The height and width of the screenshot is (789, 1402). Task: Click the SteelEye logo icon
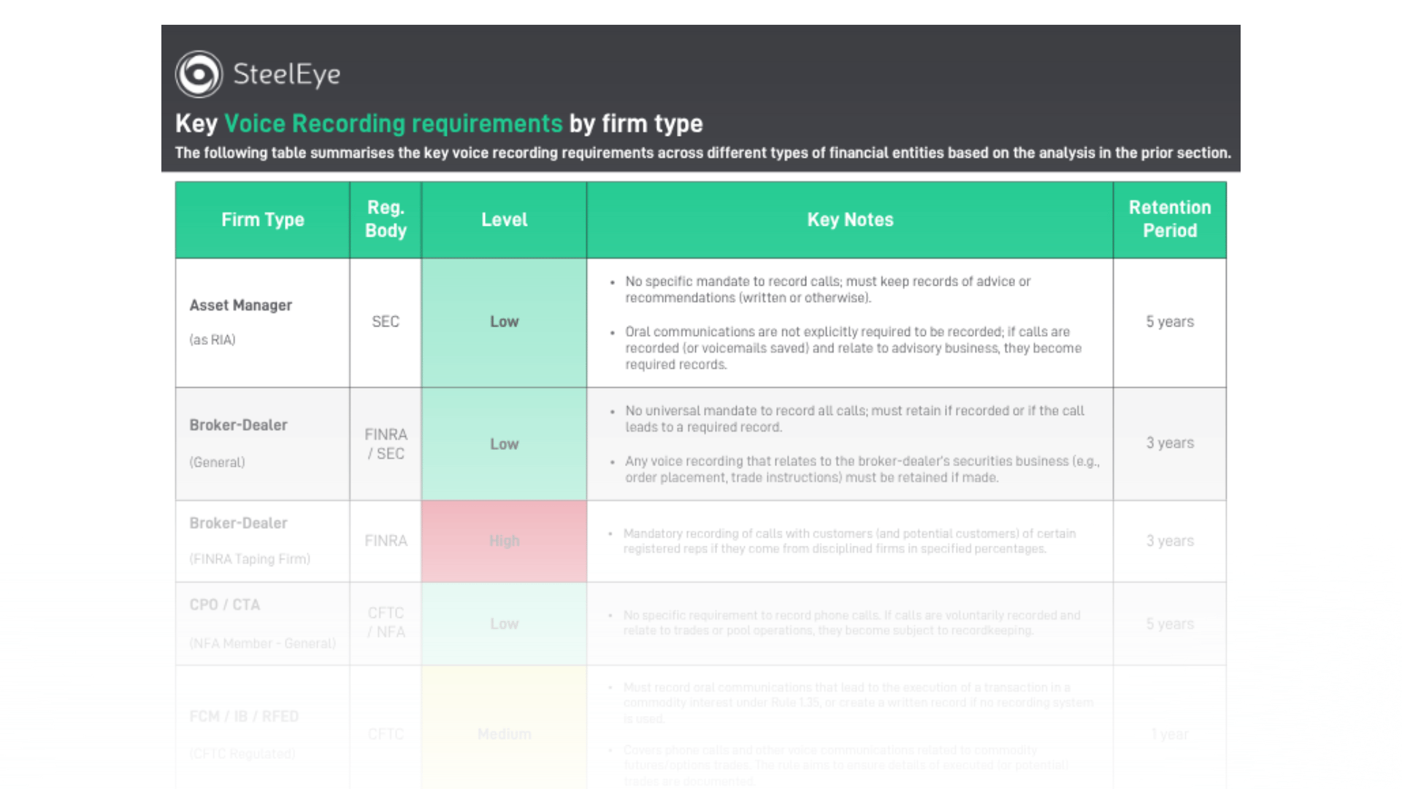tap(198, 72)
